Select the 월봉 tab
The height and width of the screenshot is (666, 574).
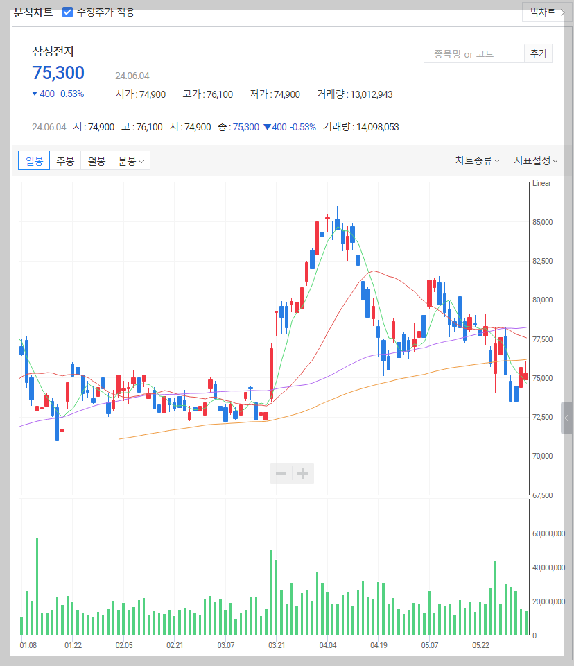click(96, 160)
